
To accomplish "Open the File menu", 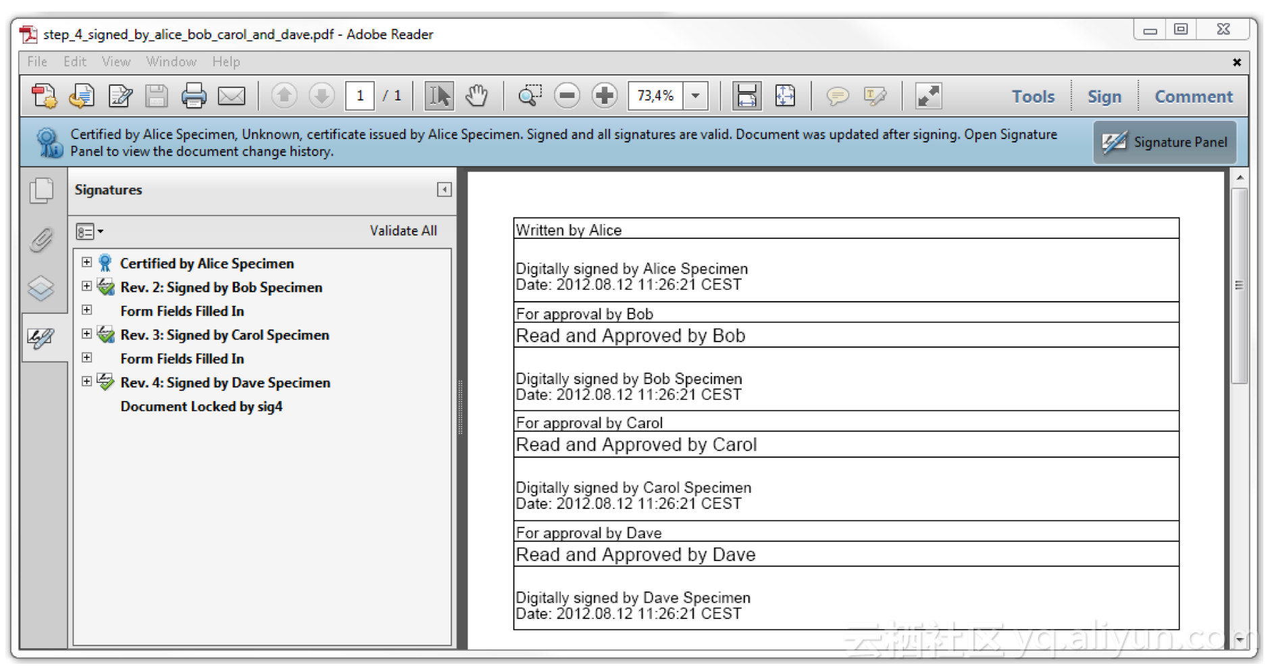I will pos(37,61).
